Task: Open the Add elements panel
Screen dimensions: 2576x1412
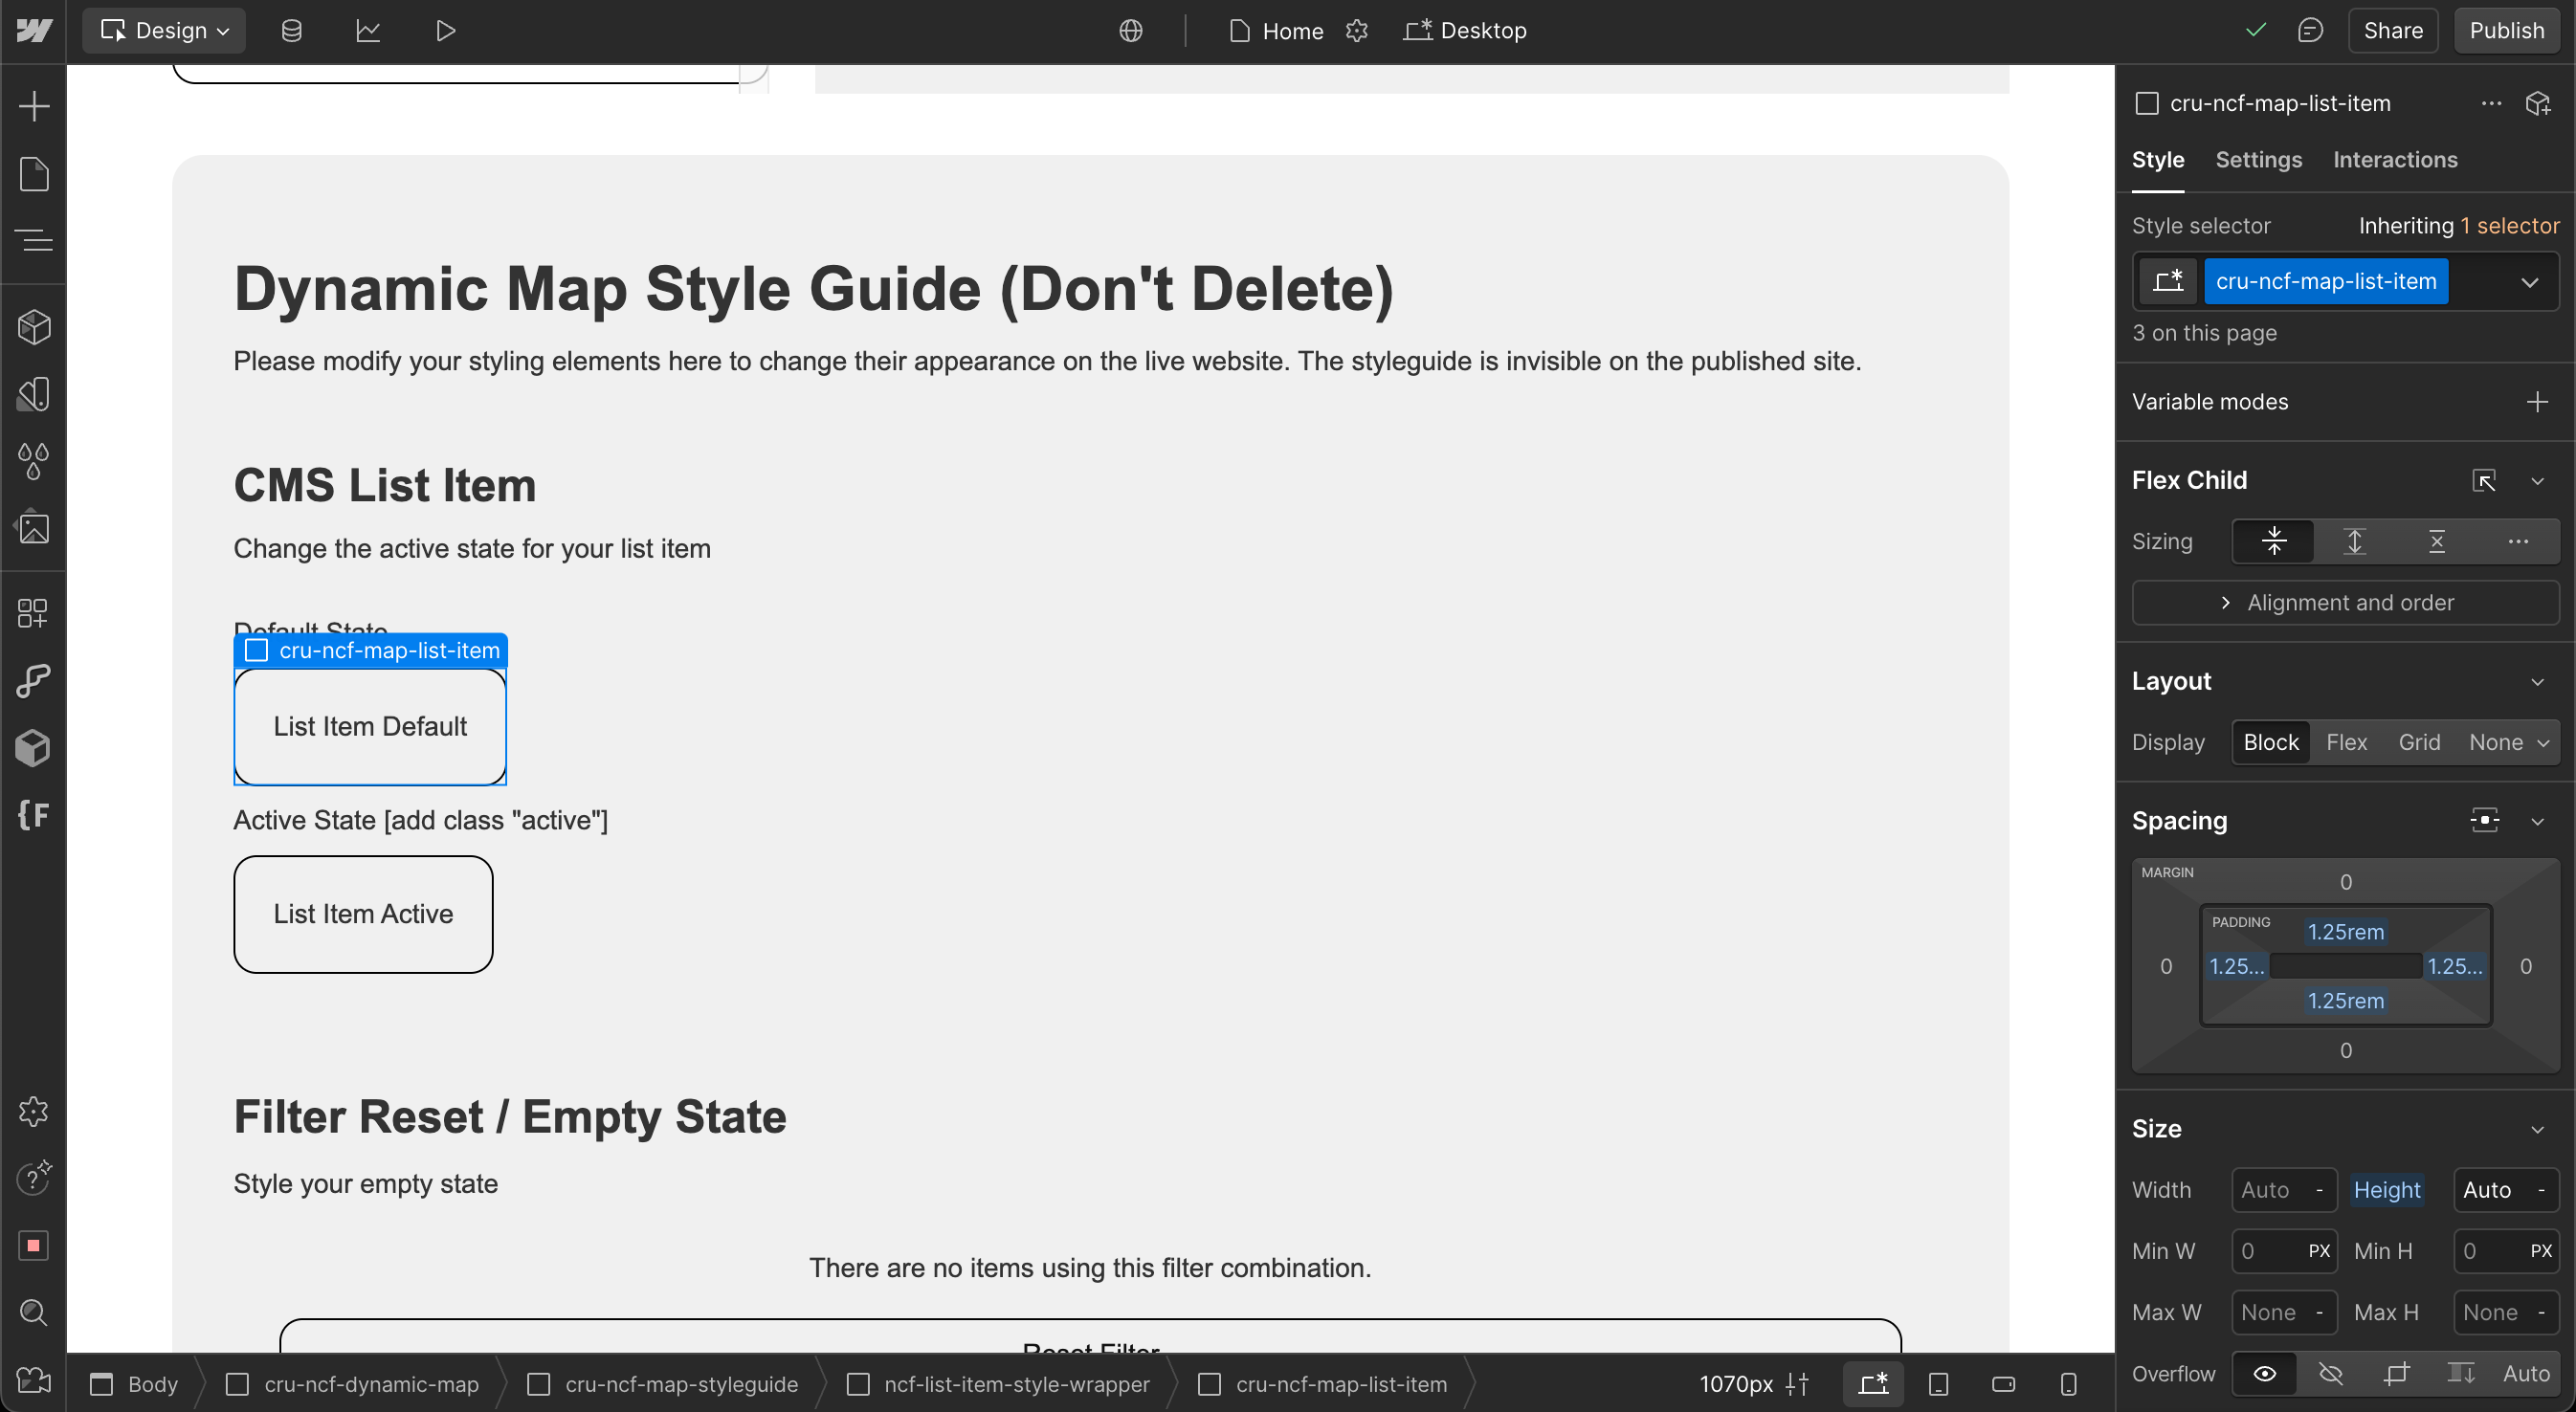Action: [34, 106]
